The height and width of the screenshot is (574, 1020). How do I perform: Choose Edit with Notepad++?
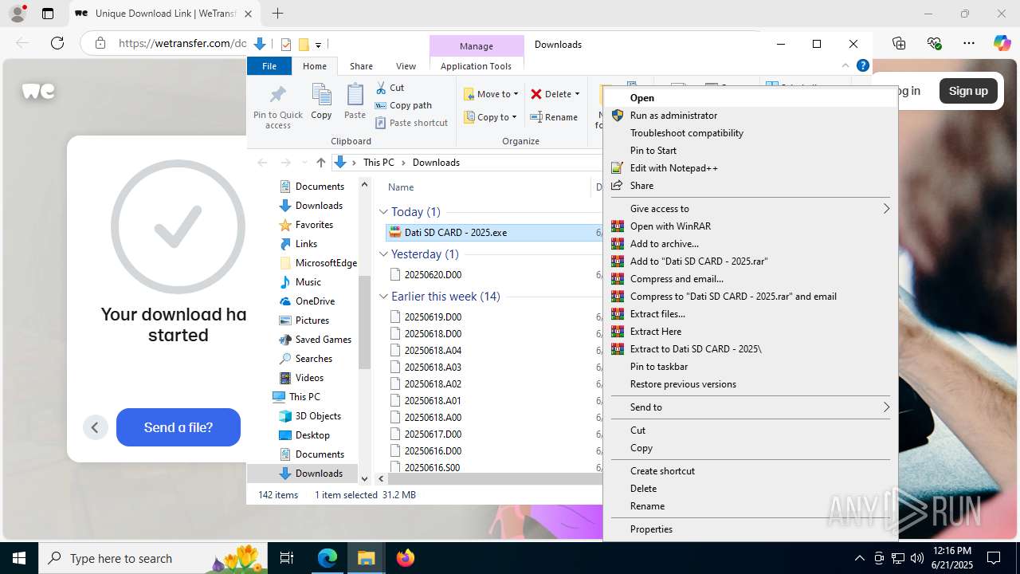[751, 168]
